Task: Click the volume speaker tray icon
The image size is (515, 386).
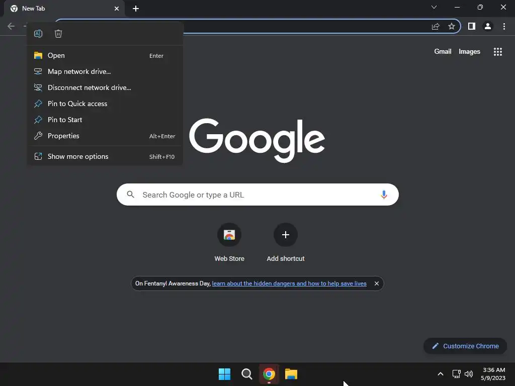Action: [469, 374]
